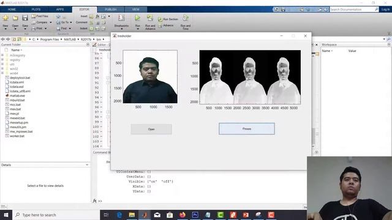Select deploytool.bat in Current Folder
392x220 pixels.
[20, 78]
